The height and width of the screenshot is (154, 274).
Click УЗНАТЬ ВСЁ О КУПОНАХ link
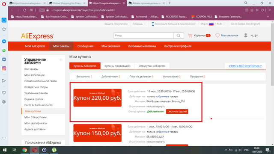point(245,66)
